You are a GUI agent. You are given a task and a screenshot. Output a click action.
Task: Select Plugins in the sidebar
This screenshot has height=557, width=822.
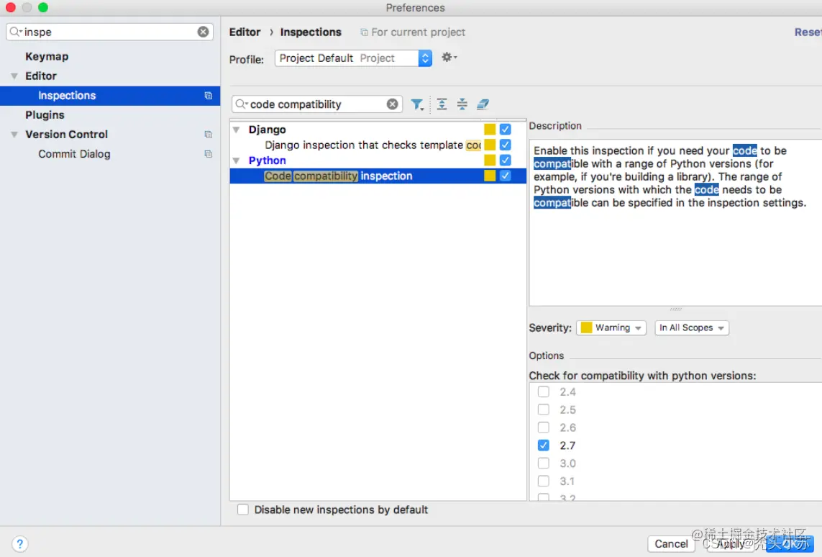45,115
